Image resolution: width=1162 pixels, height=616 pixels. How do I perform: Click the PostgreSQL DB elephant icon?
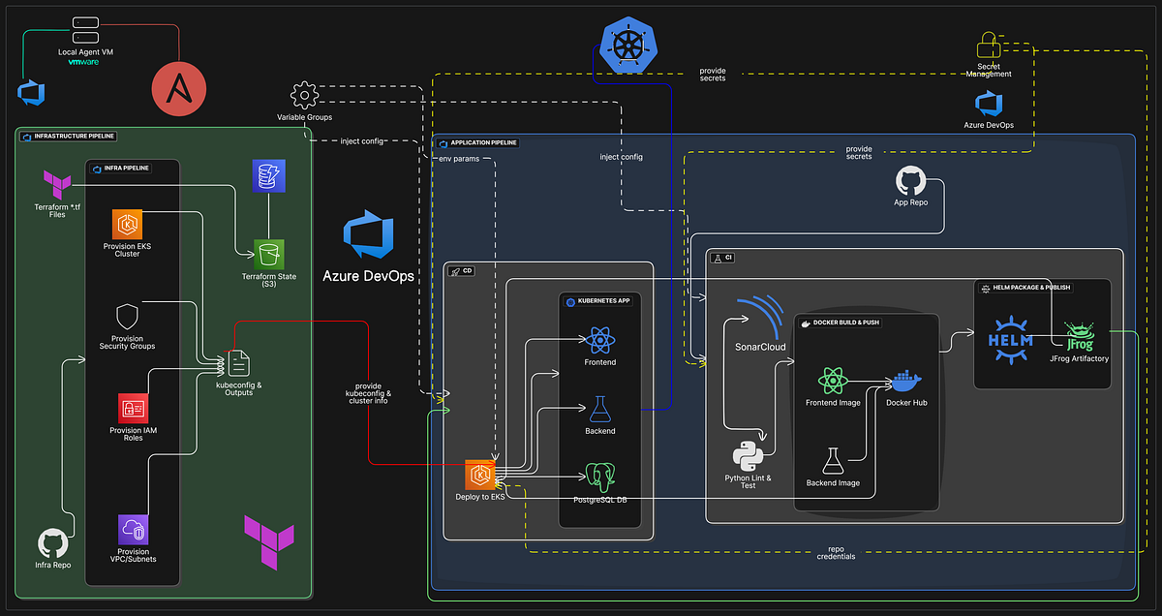600,475
